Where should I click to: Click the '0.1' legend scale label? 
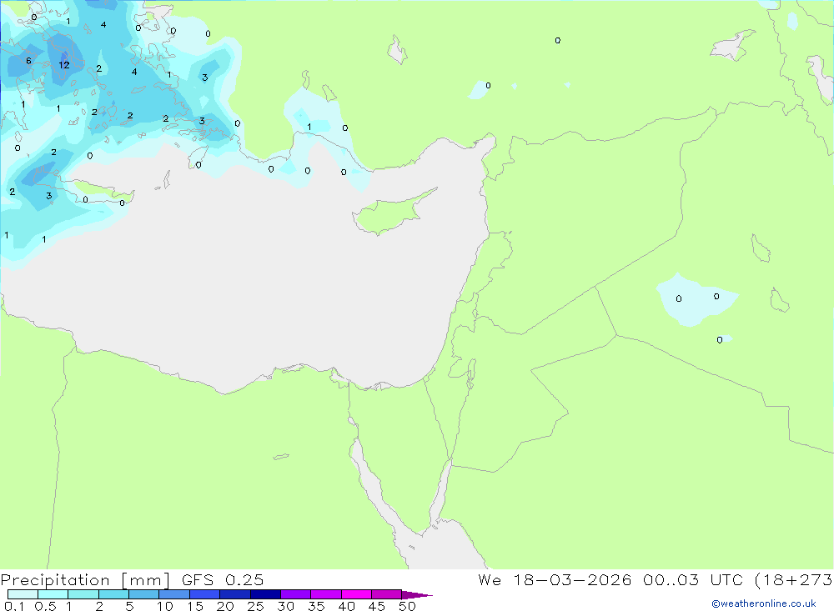(14, 606)
